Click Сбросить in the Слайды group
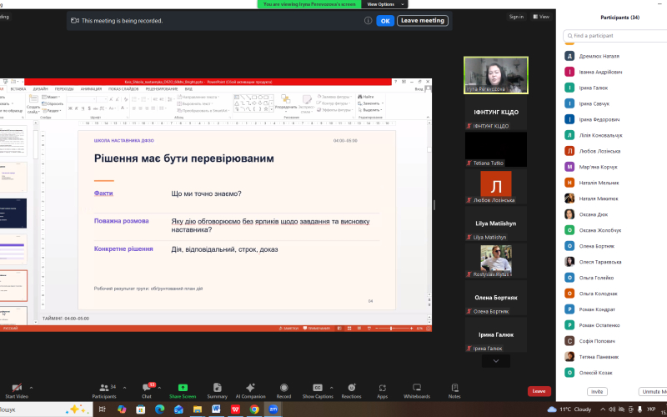This screenshot has height=417, width=667. tap(53, 103)
